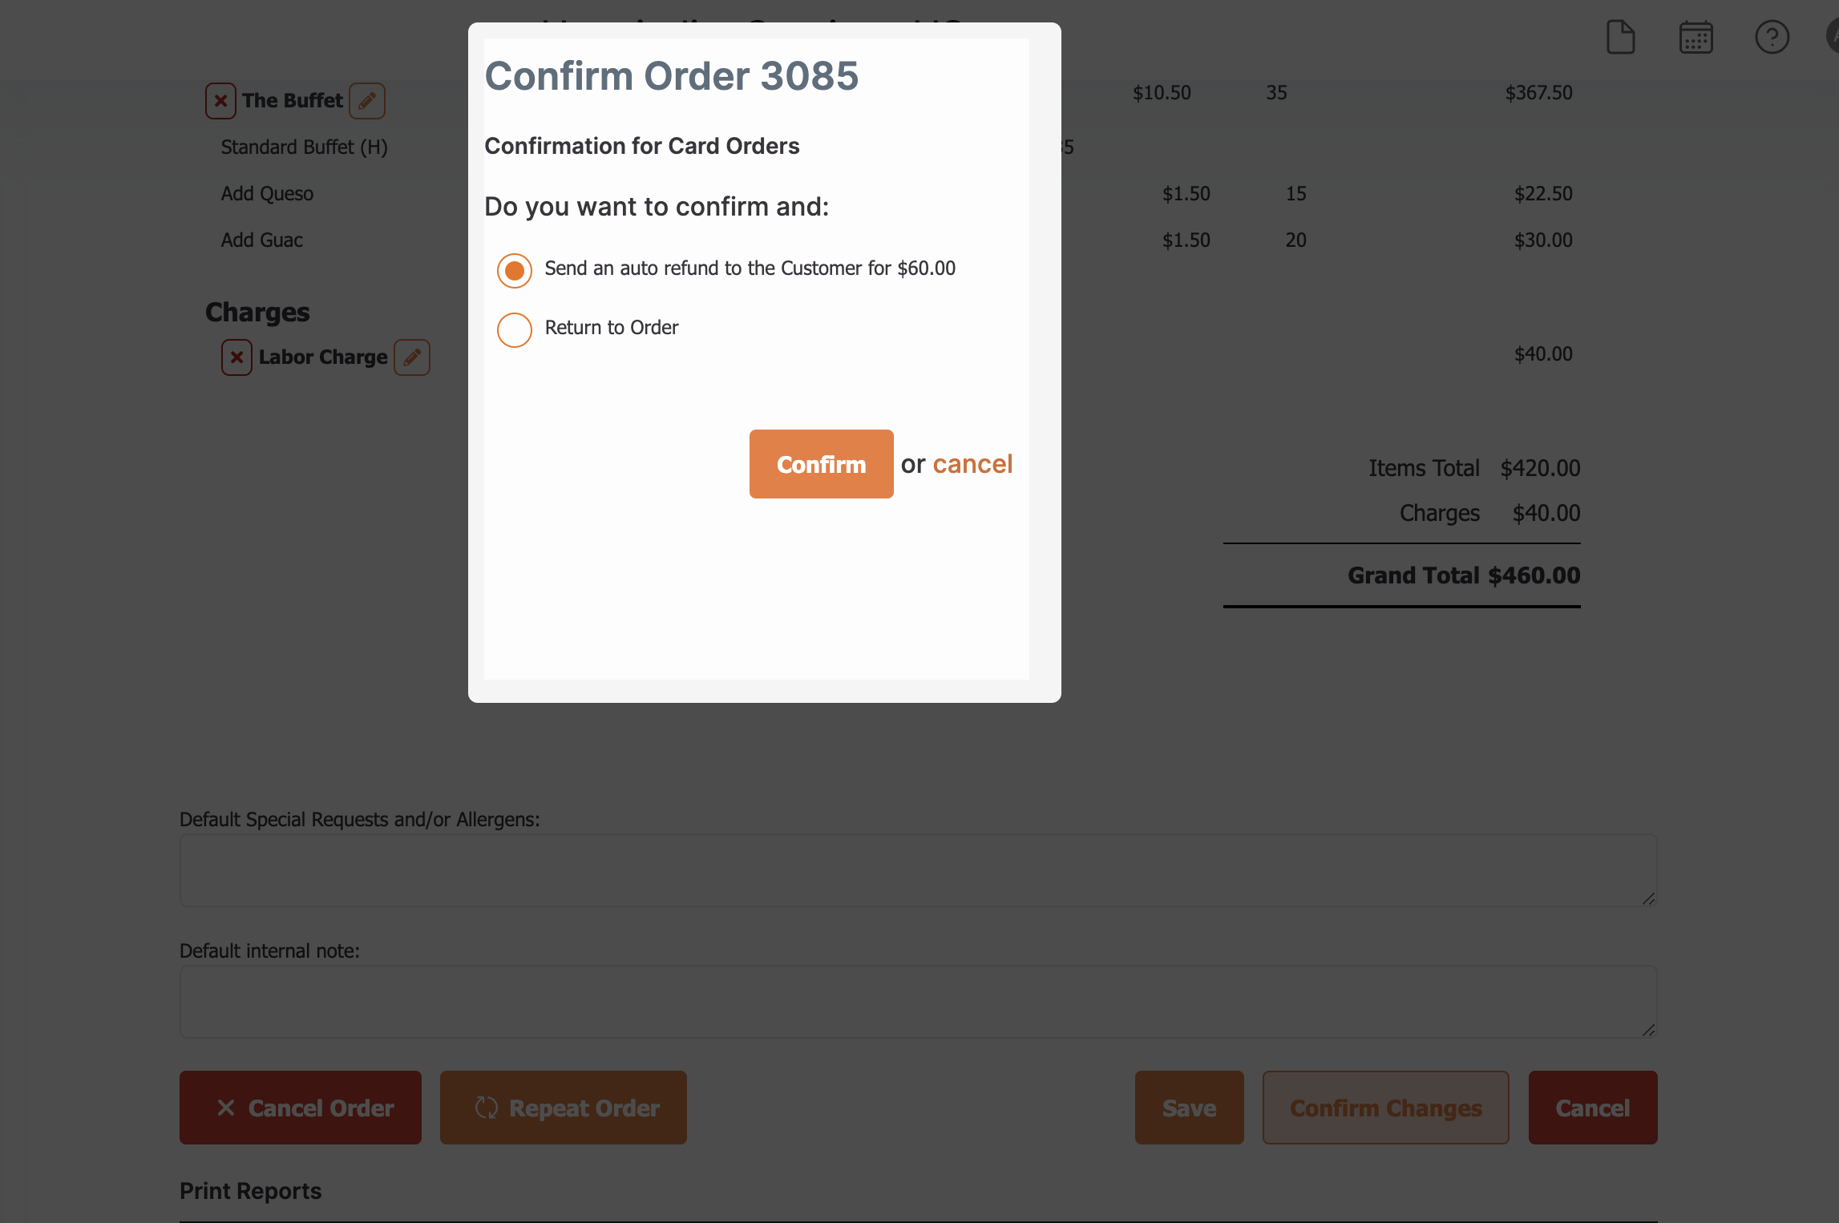
Task: Click the document icon in the top bar
Action: coord(1620,37)
